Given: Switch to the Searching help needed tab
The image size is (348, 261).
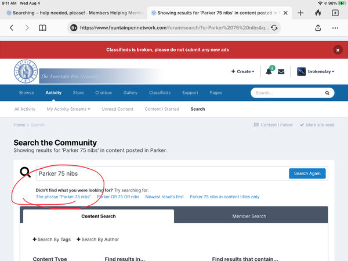Looking at the screenshot, I should [75, 13].
